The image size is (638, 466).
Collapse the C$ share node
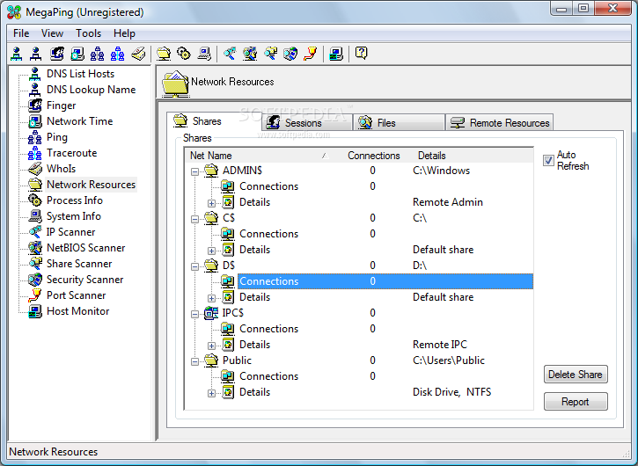[194, 219]
